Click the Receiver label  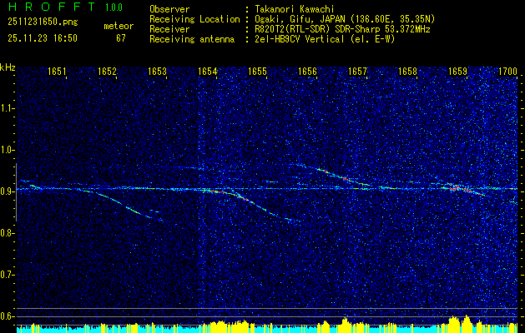coord(169,29)
